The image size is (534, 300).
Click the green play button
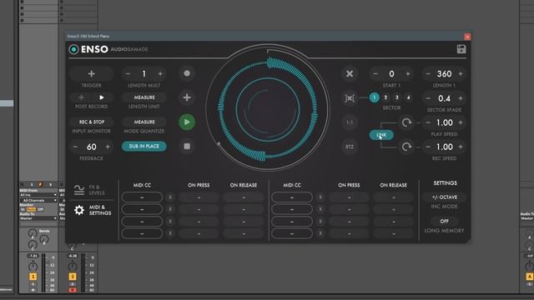[x=187, y=122]
